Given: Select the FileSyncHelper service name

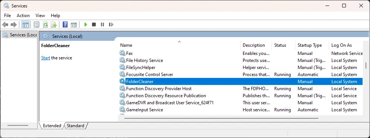Looking at the screenshot, I should pos(141,68).
